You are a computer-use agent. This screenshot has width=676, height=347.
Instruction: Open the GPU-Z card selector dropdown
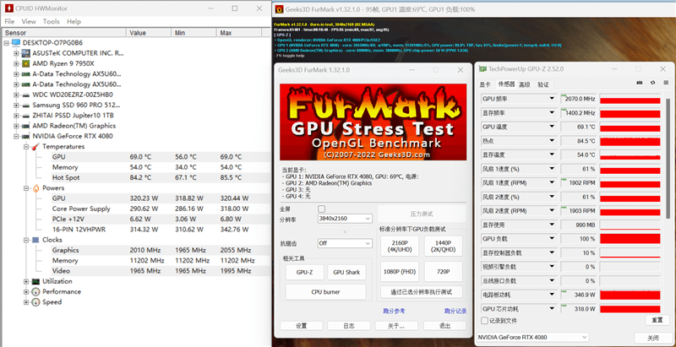point(533,337)
